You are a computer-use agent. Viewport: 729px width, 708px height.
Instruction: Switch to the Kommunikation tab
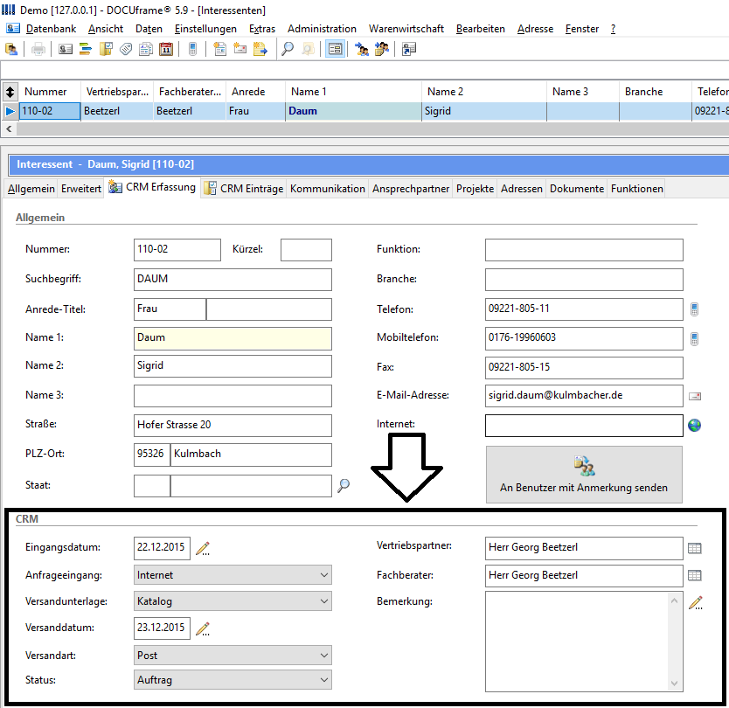pos(327,189)
